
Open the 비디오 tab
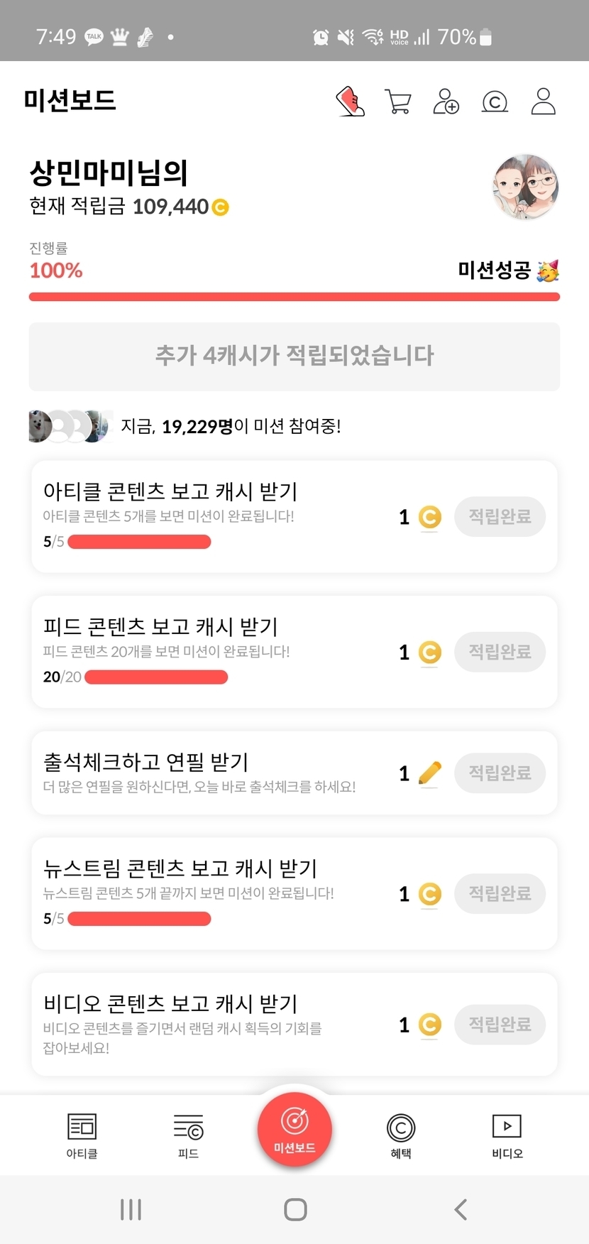click(507, 1135)
